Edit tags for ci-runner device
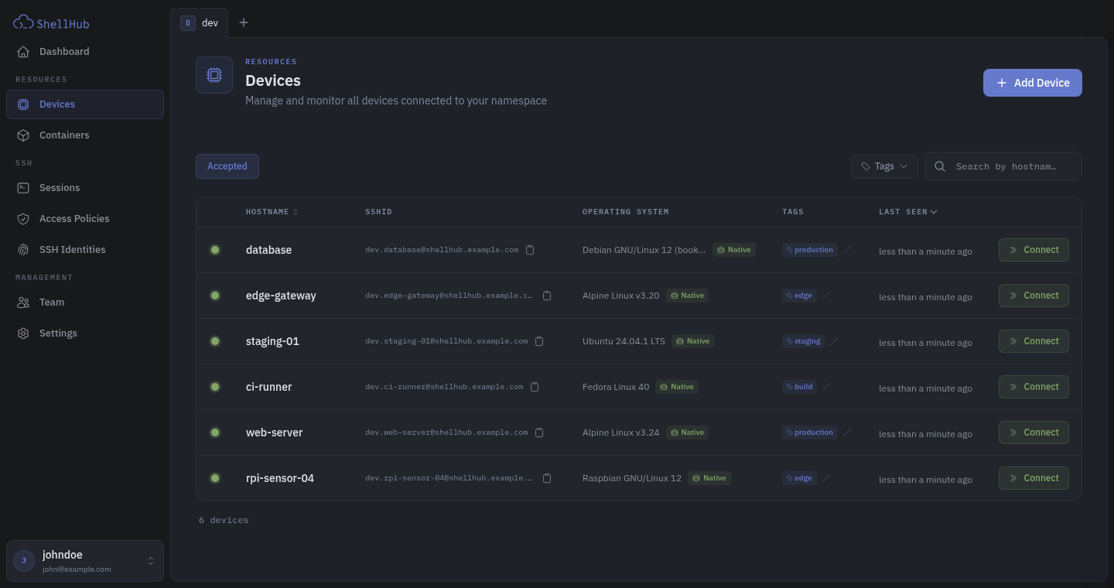Viewport: 1114px width, 588px height. click(x=826, y=387)
